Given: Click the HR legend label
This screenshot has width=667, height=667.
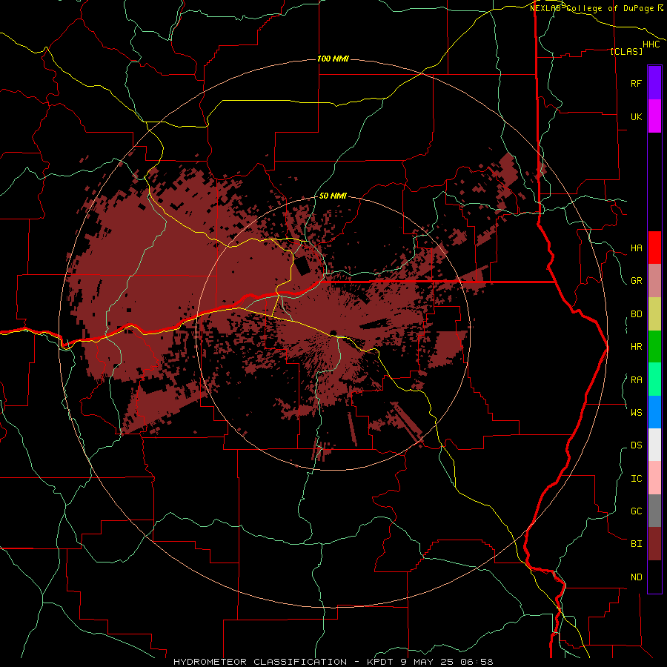Looking at the screenshot, I should (x=636, y=347).
